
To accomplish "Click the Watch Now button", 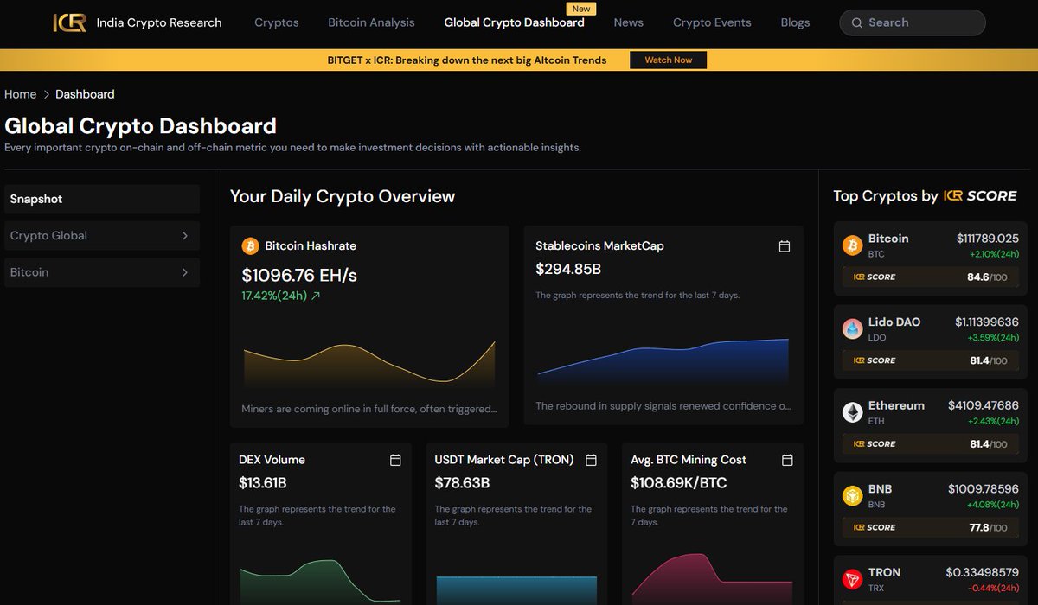I will pyautogui.click(x=669, y=60).
